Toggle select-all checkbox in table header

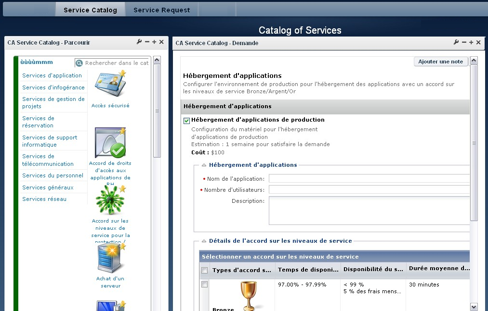(205, 271)
